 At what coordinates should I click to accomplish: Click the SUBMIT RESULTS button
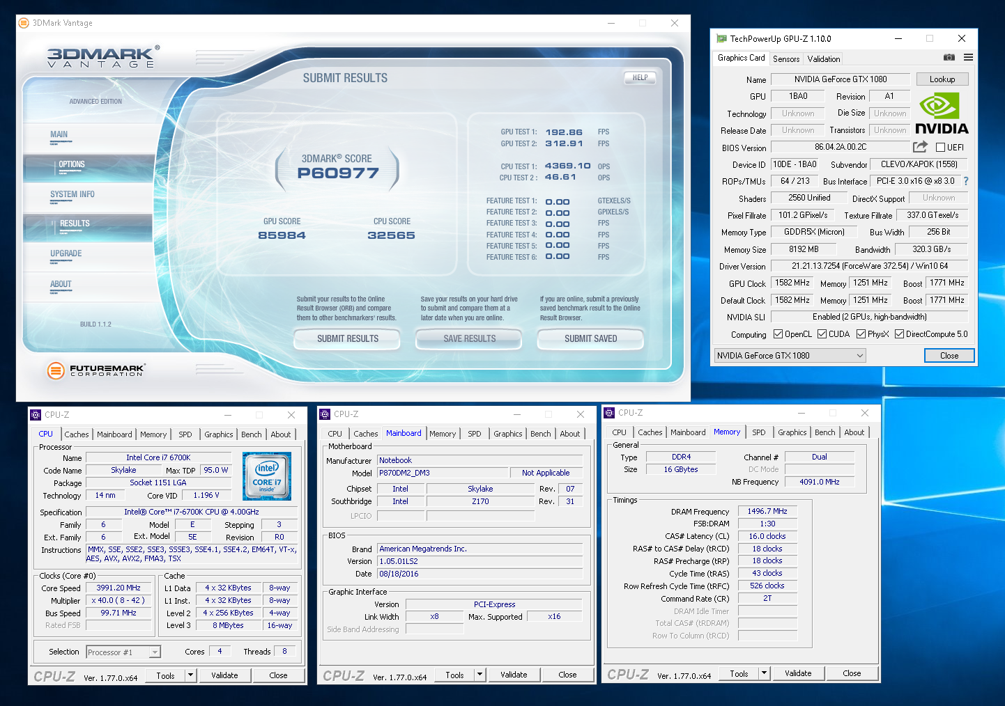(x=348, y=339)
